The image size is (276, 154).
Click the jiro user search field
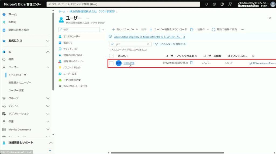[x=130, y=44]
